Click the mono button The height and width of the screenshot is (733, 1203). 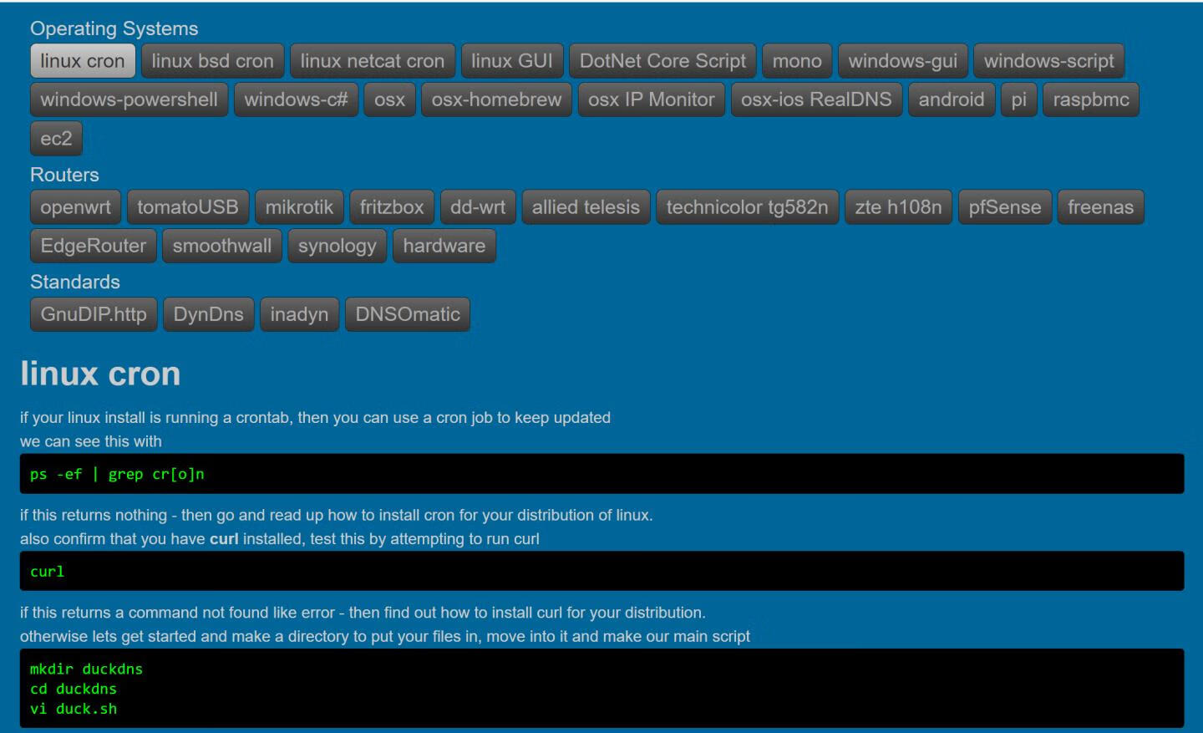(x=796, y=61)
